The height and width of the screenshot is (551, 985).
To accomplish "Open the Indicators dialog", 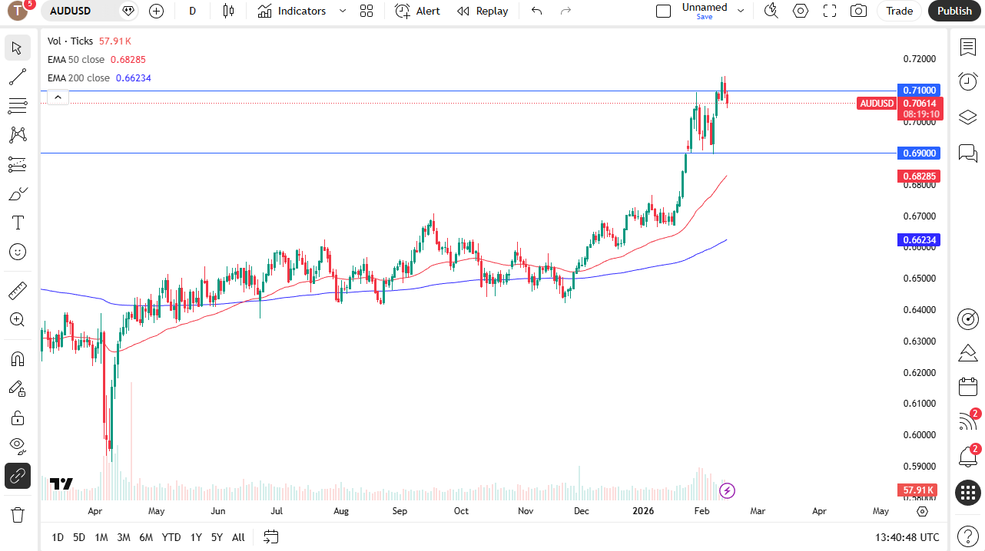I will tap(292, 11).
